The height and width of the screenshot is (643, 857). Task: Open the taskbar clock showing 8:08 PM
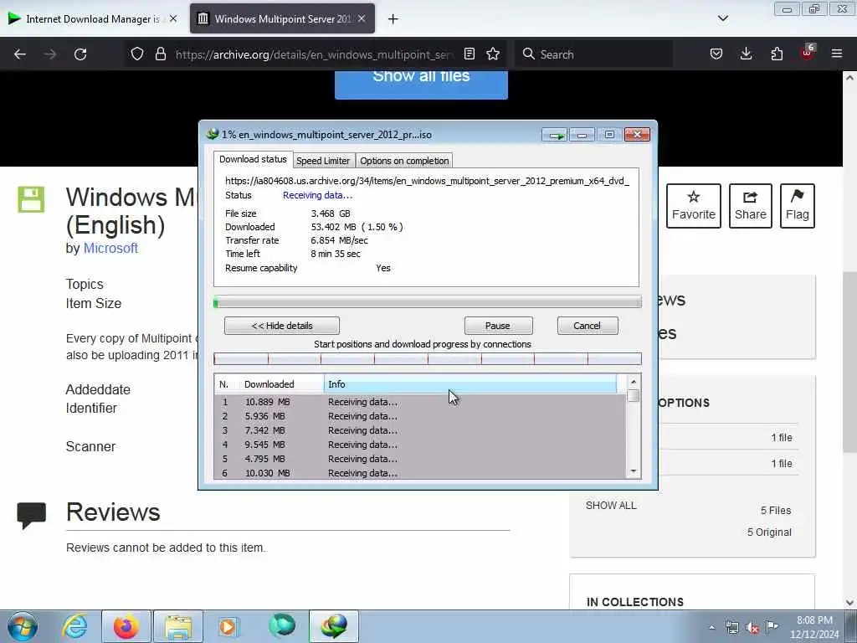click(814, 627)
